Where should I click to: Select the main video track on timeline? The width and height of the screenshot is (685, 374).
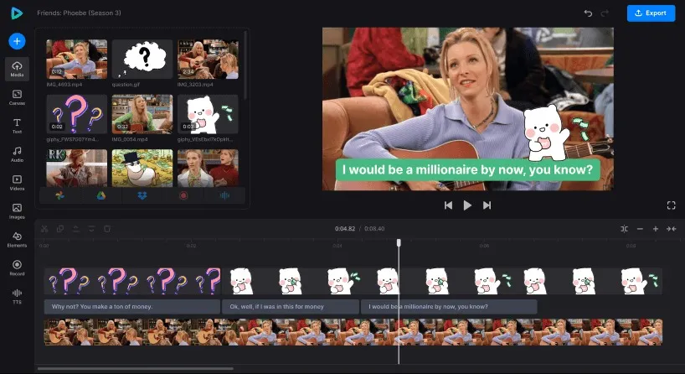point(353,332)
